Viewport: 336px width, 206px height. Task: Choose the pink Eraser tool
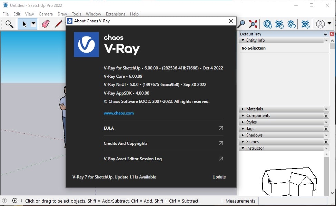point(46,24)
